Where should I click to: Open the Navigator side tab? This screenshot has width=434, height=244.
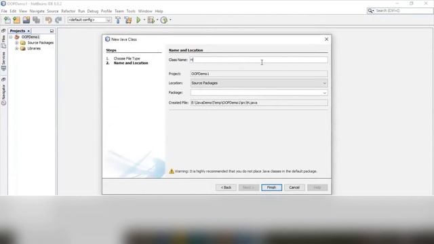coord(3,94)
